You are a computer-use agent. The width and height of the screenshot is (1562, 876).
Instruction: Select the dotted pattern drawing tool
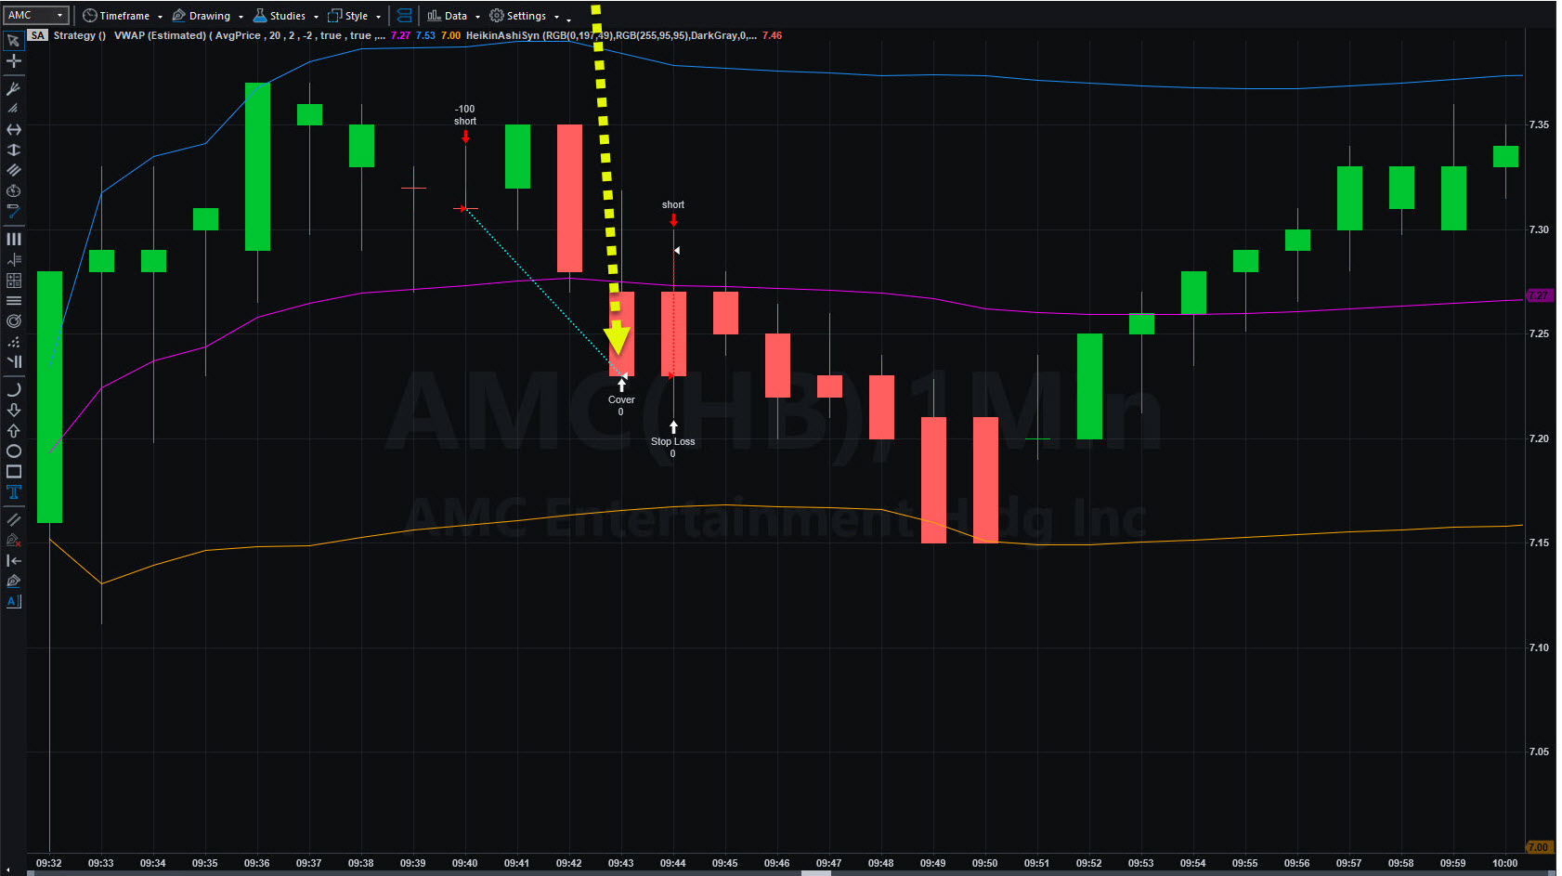(13, 341)
